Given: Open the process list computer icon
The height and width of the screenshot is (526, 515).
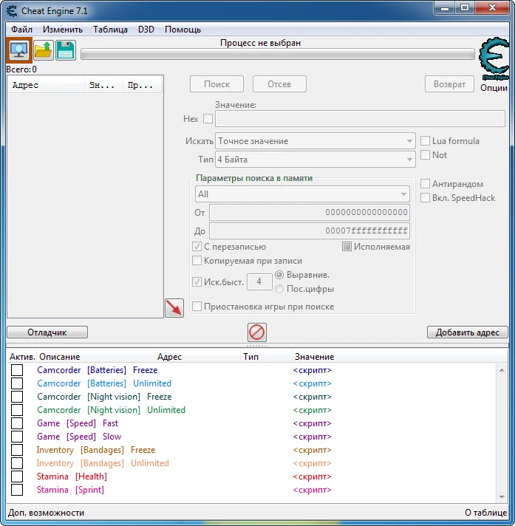Looking at the screenshot, I should pyautogui.click(x=19, y=50).
